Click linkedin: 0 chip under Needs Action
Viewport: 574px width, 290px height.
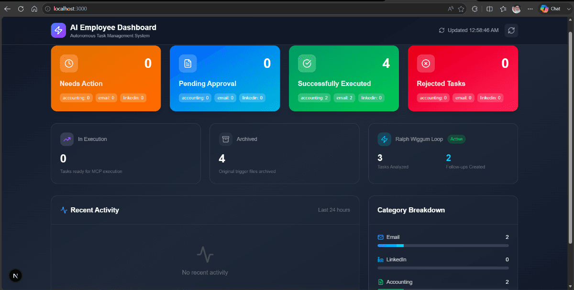[x=133, y=97]
